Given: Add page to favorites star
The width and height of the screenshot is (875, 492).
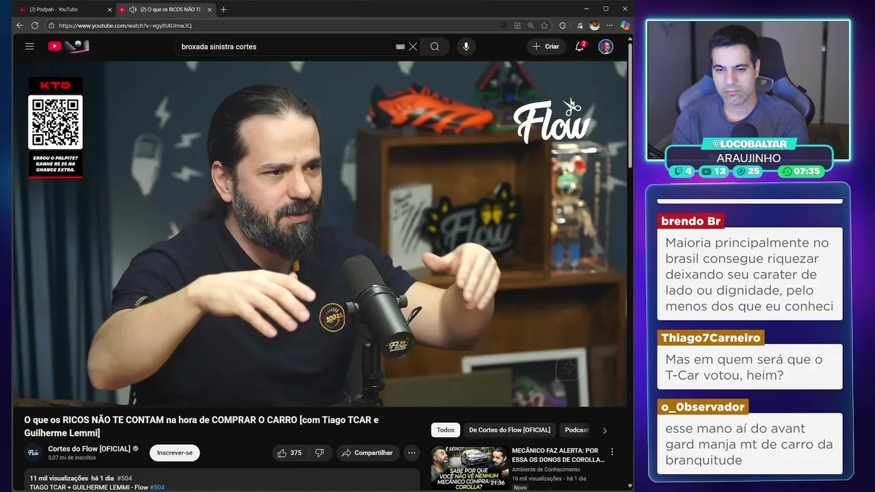Looking at the screenshot, I should click(x=544, y=25).
